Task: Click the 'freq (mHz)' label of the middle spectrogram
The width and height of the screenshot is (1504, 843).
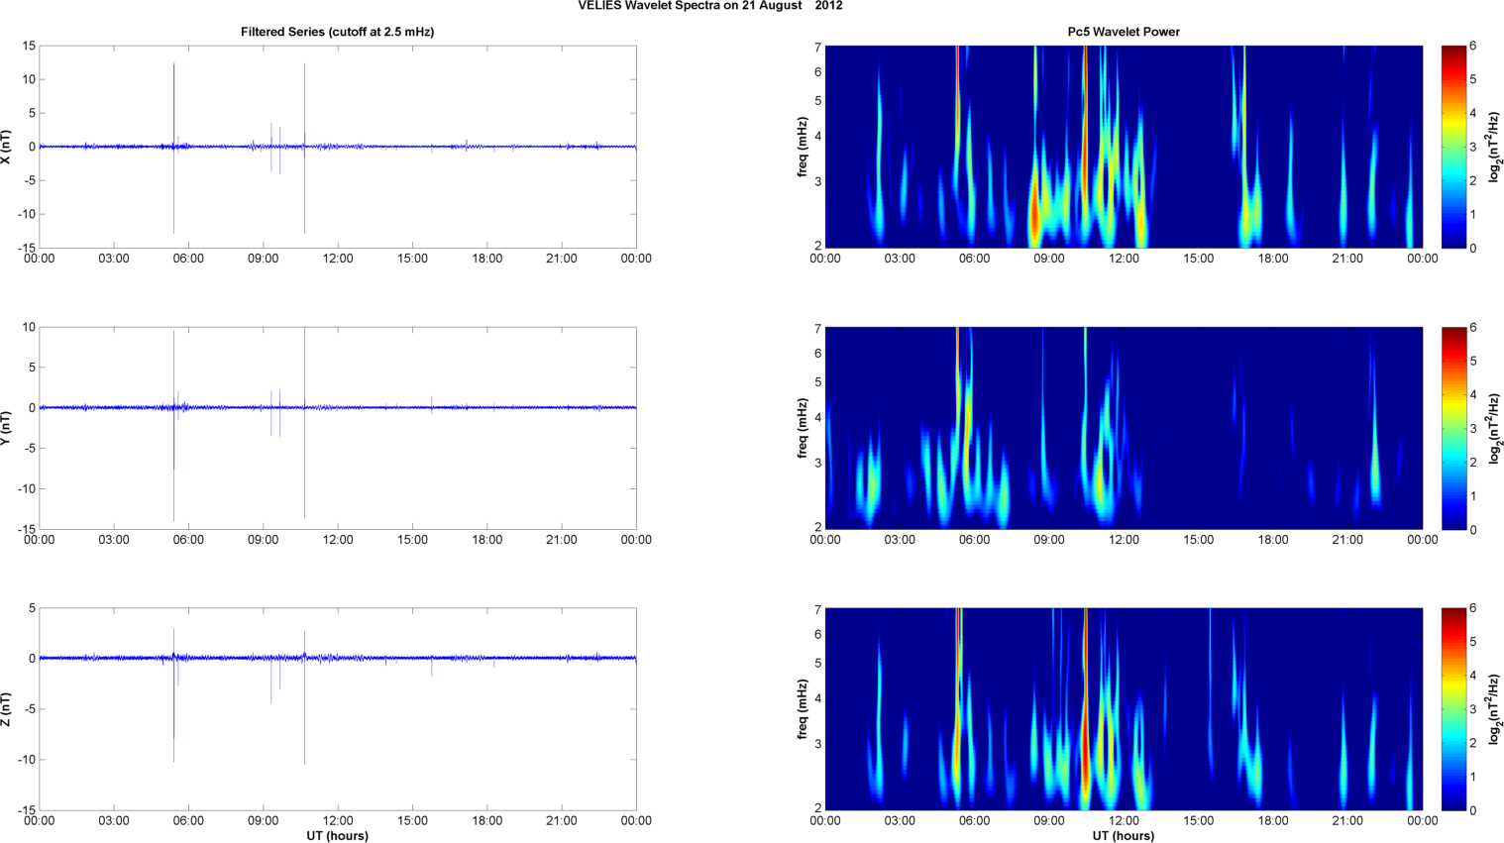Action: pyautogui.click(x=803, y=428)
